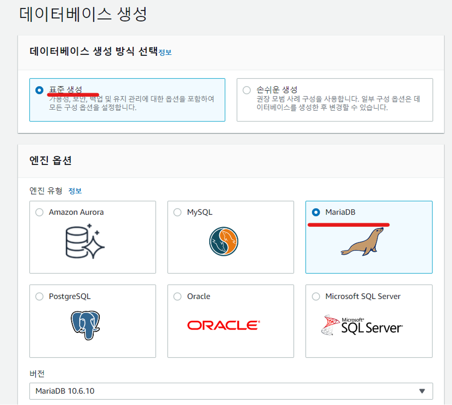Select the 손쉬운 생성 radio button

(247, 90)
